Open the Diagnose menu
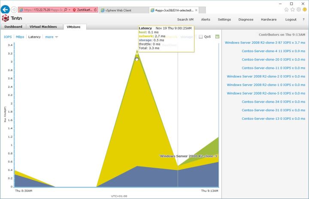The image size is (309, 199). pyautogui.click(x=246, y=19)
